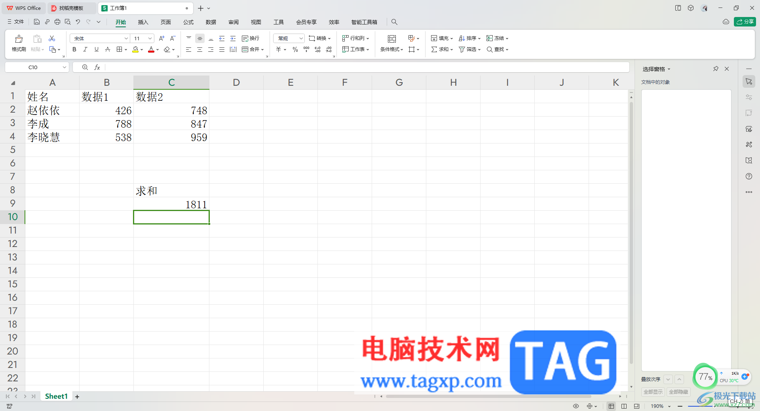Align text to the left horizontally
The image size is (760, 411).
point(189,49)
